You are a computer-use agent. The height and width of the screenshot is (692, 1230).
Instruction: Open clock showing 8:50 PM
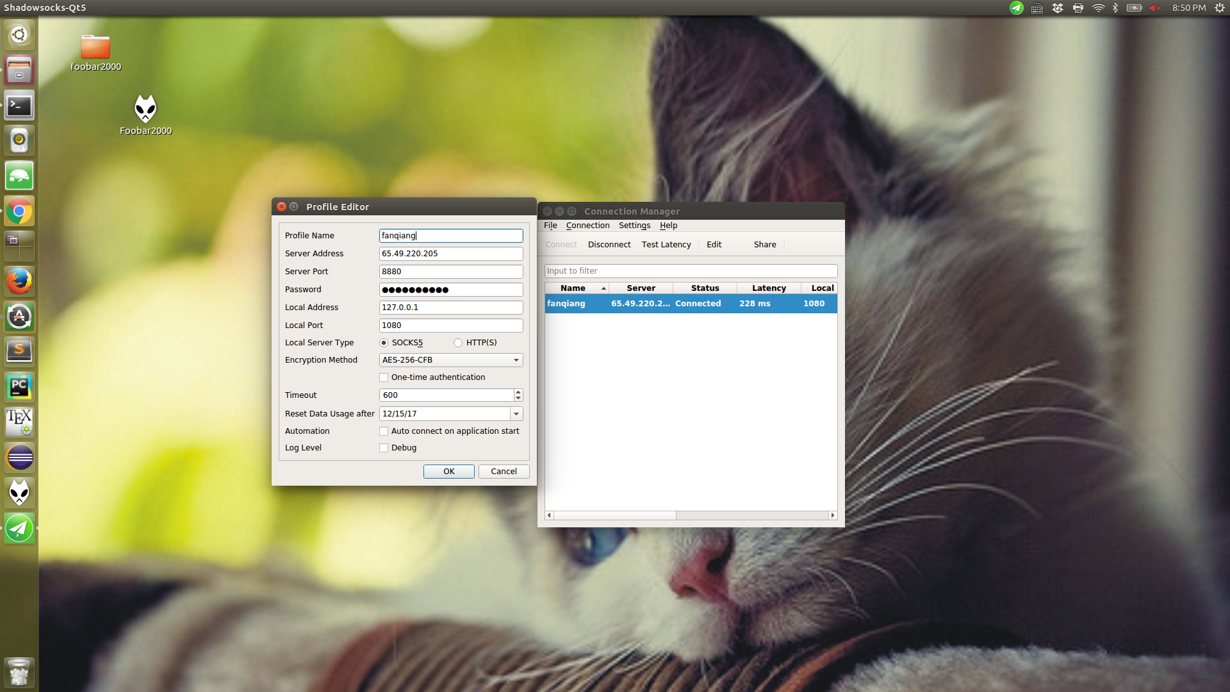tap(1189, 8)
